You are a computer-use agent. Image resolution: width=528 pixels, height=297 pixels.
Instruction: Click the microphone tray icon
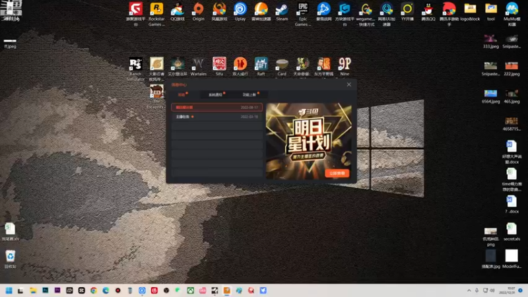477,290
